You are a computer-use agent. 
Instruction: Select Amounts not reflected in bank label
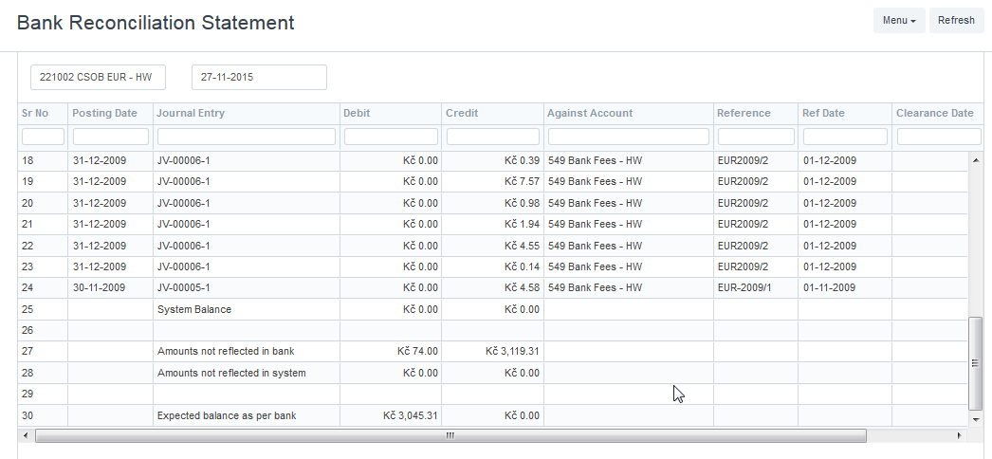tap(226, 351)
